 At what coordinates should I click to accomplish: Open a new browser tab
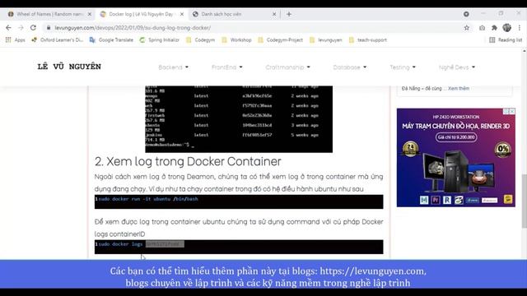pyautogui.click(x=289, y=14)
